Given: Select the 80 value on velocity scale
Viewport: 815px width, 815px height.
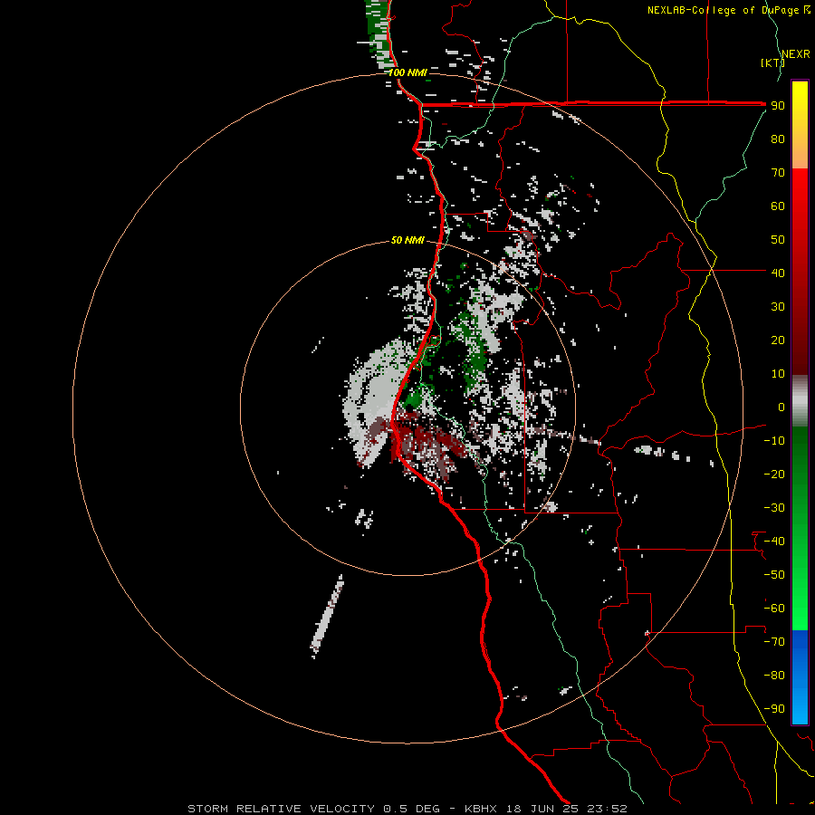Looking at the screenshot, I should click(x=778, y=139).
